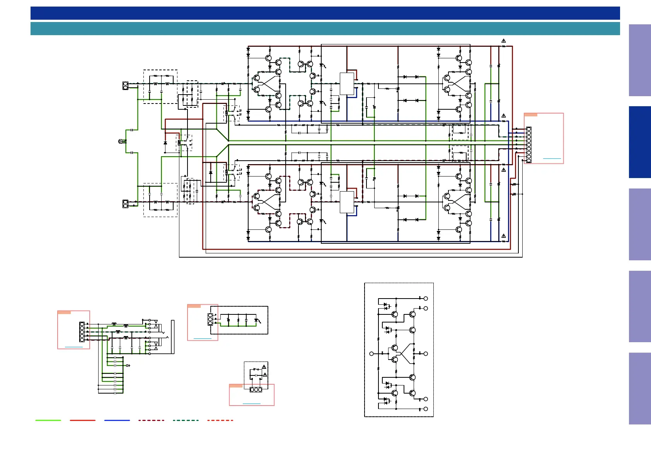Click the lower amplifier IC block
651x460 pixels.
(347, 202)
